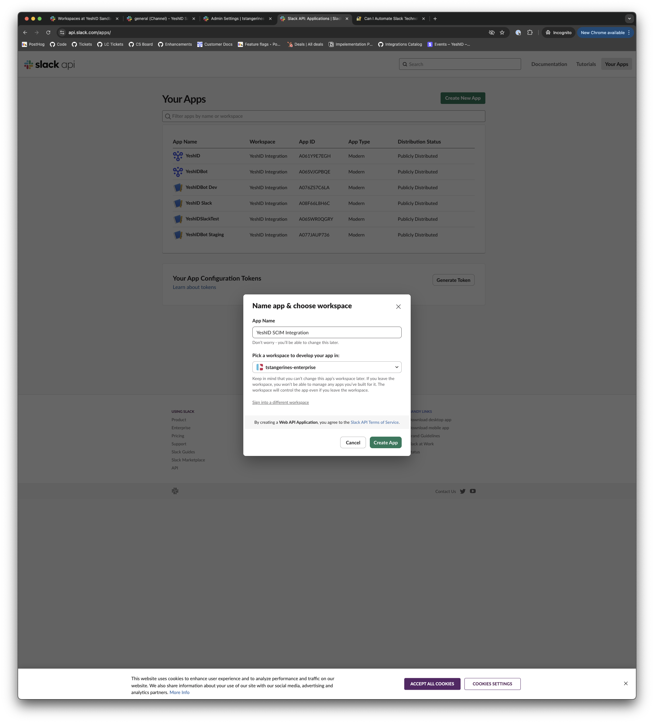Click the Create App button
Image resolution: width=654 pixels, height=723 pixels.
pos(385,442)
